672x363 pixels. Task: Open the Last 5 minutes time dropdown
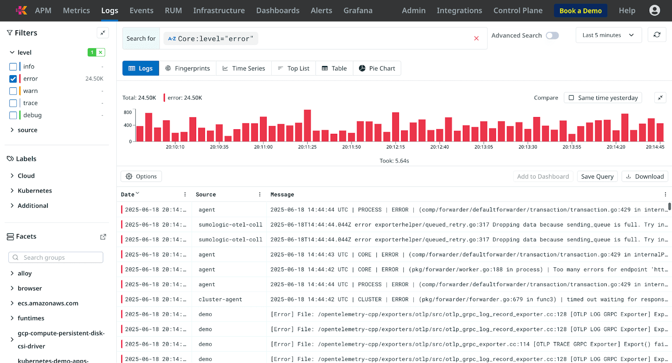[x=609, y=35]
